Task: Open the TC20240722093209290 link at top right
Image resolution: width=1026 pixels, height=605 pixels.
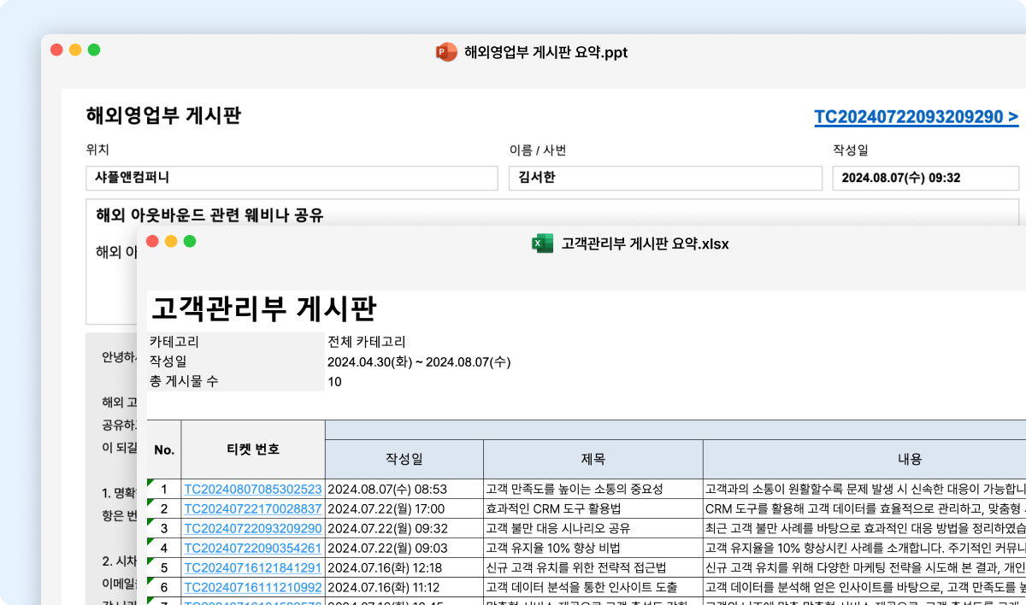Action: coord(914,116)
